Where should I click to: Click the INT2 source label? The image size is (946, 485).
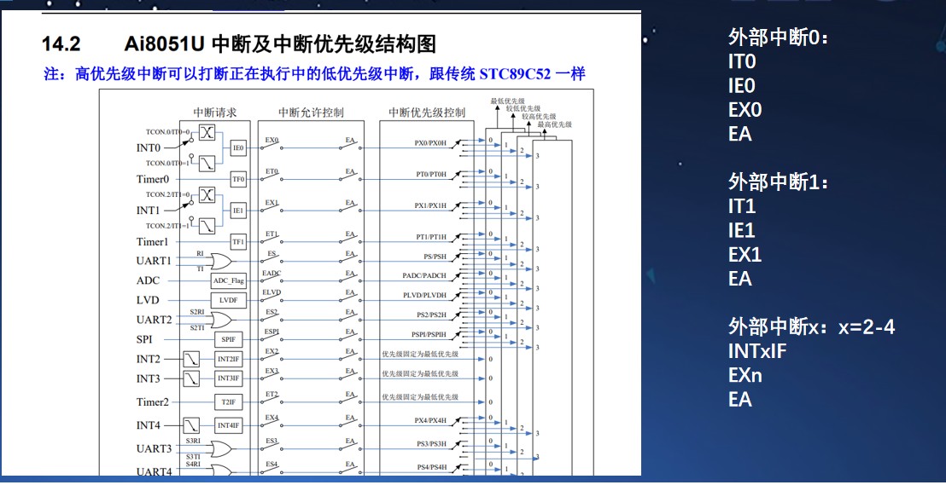[149, 359]
